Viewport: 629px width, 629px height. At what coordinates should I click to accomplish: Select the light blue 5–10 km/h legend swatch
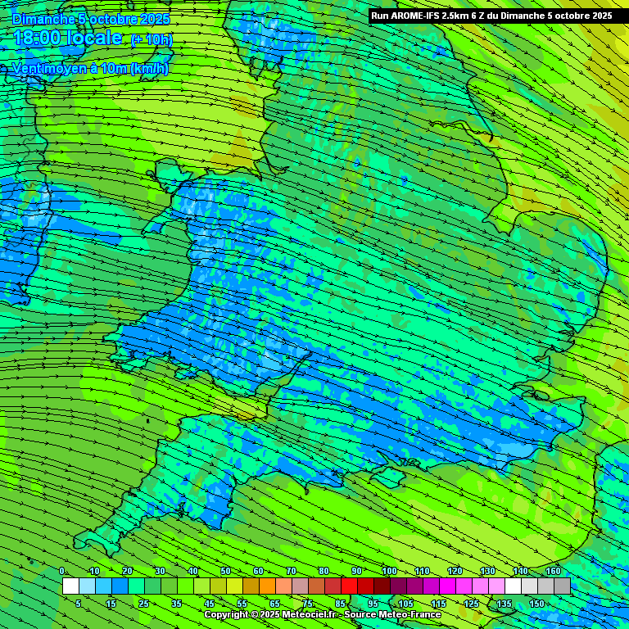[x=87, y=586]
